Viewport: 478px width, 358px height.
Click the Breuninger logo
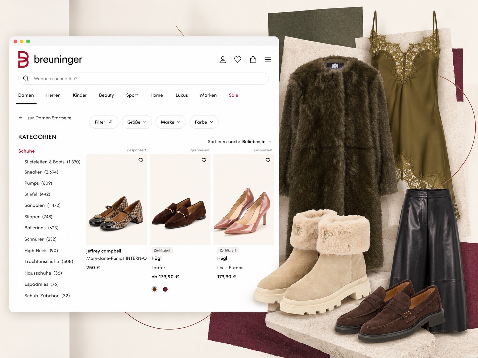pos(50,59)
